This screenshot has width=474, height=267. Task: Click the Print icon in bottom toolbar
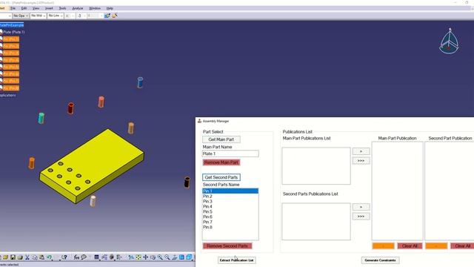click(x=20, y=257)
